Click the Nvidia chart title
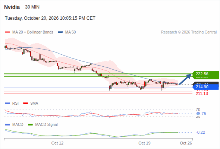The image size is (220, 149). point(12,7)
